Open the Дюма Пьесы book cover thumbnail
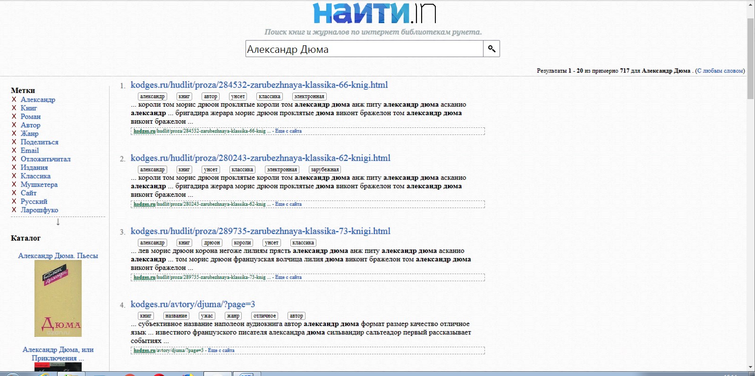This screenshot has height=376, width=755. (x=58, y=298)
